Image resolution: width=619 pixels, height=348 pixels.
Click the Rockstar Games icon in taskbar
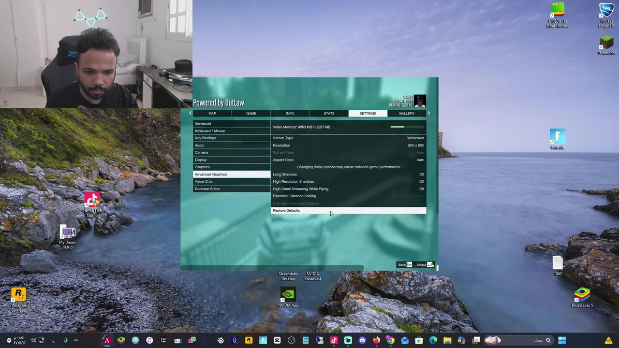(249, 340)
